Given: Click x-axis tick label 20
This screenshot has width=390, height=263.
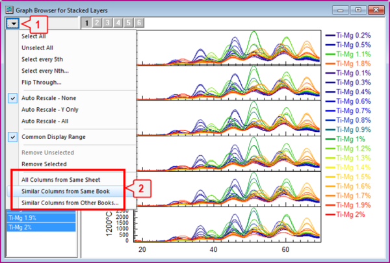Looking at the screenshot, I should (x=142, y=249).
